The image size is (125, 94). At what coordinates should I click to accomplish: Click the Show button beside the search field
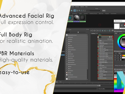[x=104, y=11]
